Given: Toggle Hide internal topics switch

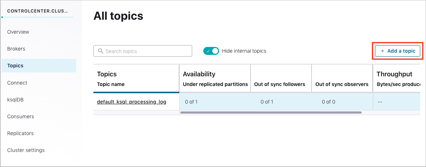Looking at the screenshot, I should [x=211, y=51].
